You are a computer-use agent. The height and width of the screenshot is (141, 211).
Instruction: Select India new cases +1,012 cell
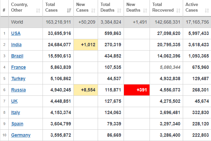(86, 45)
